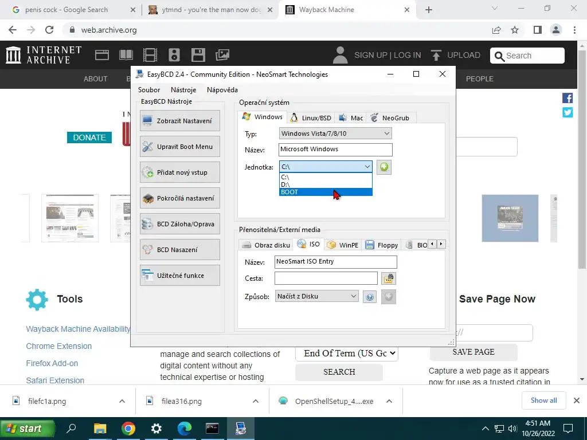Image resolution: width=587 pixels, height=440 pixels.
Task: Open Chrome three-dot menu
Action: coord(574,30)
